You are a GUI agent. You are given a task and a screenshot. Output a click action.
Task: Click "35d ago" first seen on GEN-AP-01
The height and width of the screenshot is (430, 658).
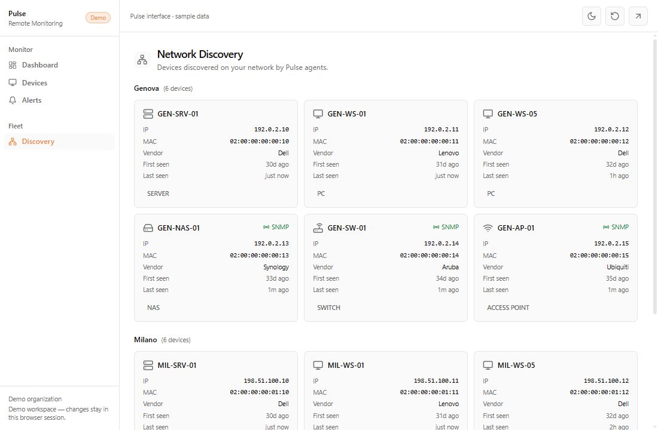(617, 278)
